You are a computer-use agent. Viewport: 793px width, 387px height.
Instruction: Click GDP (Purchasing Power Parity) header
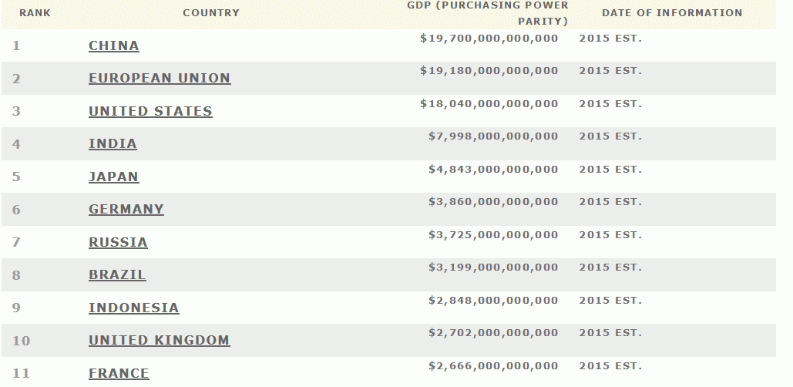[x=488, y=13]
